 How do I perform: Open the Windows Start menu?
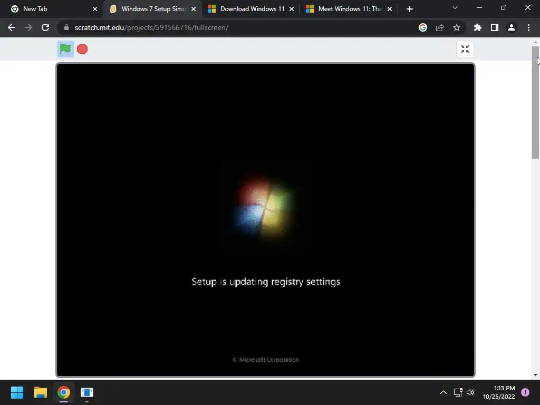[17, 392]
